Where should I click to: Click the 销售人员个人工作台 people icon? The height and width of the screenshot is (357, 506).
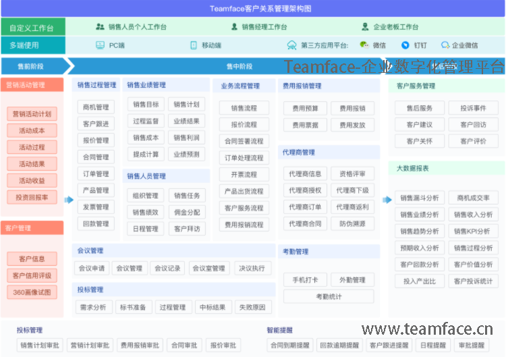coord(101,27)
